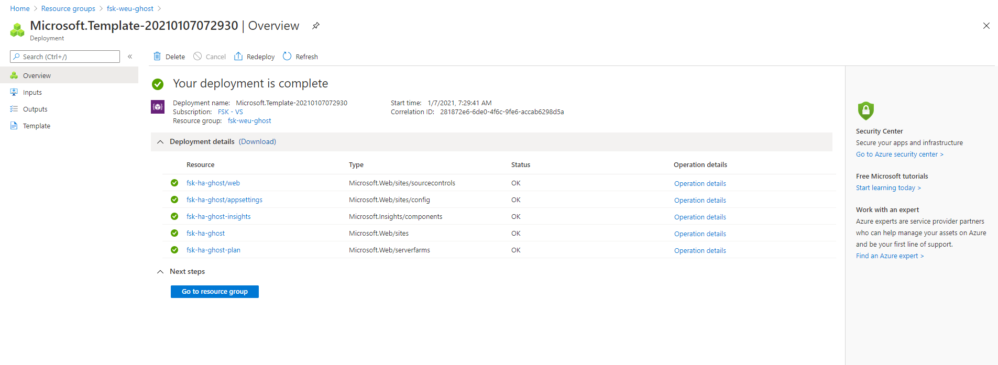Click Go to resource group button

click(215, 292)
